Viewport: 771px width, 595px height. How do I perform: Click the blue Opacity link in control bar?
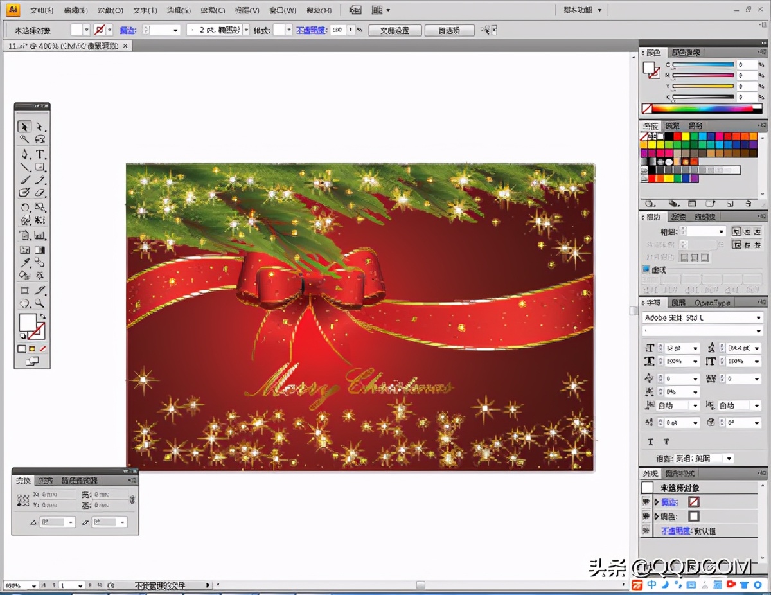pos(312,30)
